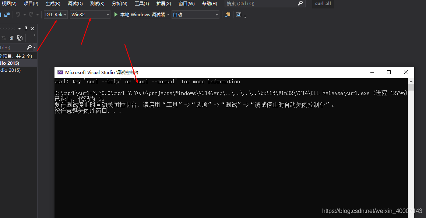The height and width of the screenshot is (218, 426).
Task: Open the 生成(B) build menu
Action: [53, 4]
